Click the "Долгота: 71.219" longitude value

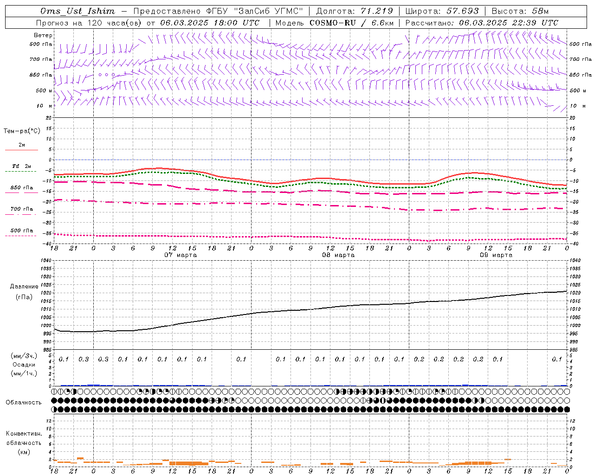pos(355,11)
